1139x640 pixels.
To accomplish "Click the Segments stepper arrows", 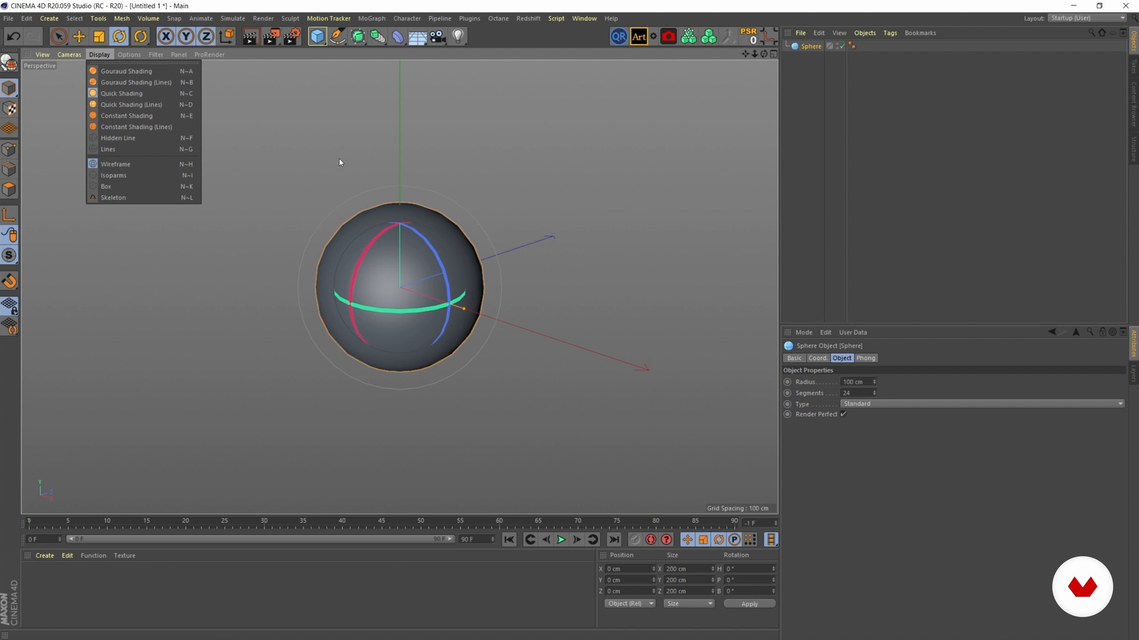I will (874, 393).
